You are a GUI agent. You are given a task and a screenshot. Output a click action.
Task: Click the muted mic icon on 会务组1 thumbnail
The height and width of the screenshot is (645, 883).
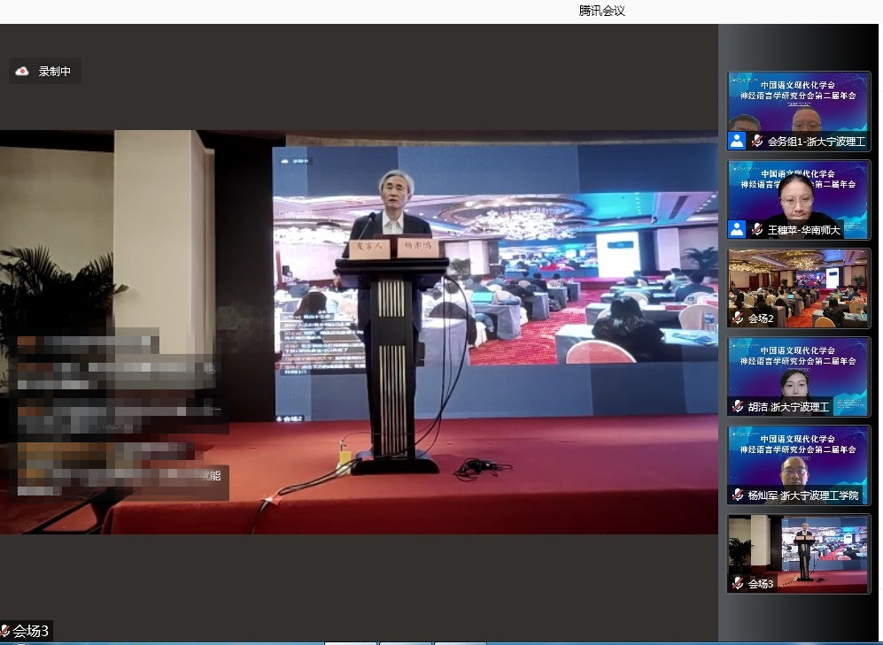(757, 141)
